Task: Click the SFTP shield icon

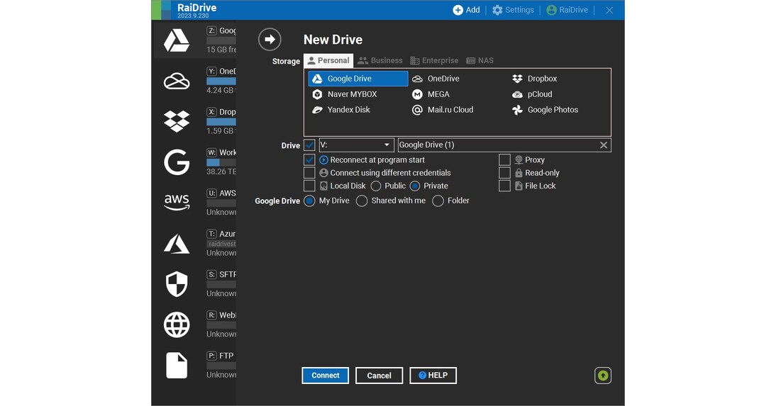Action: (x=177, y=284)
